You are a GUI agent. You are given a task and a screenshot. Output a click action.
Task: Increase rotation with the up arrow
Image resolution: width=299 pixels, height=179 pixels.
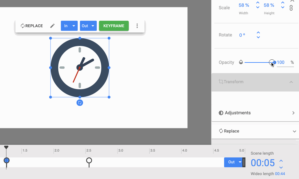pyautogui.click(x=258, y=32)
